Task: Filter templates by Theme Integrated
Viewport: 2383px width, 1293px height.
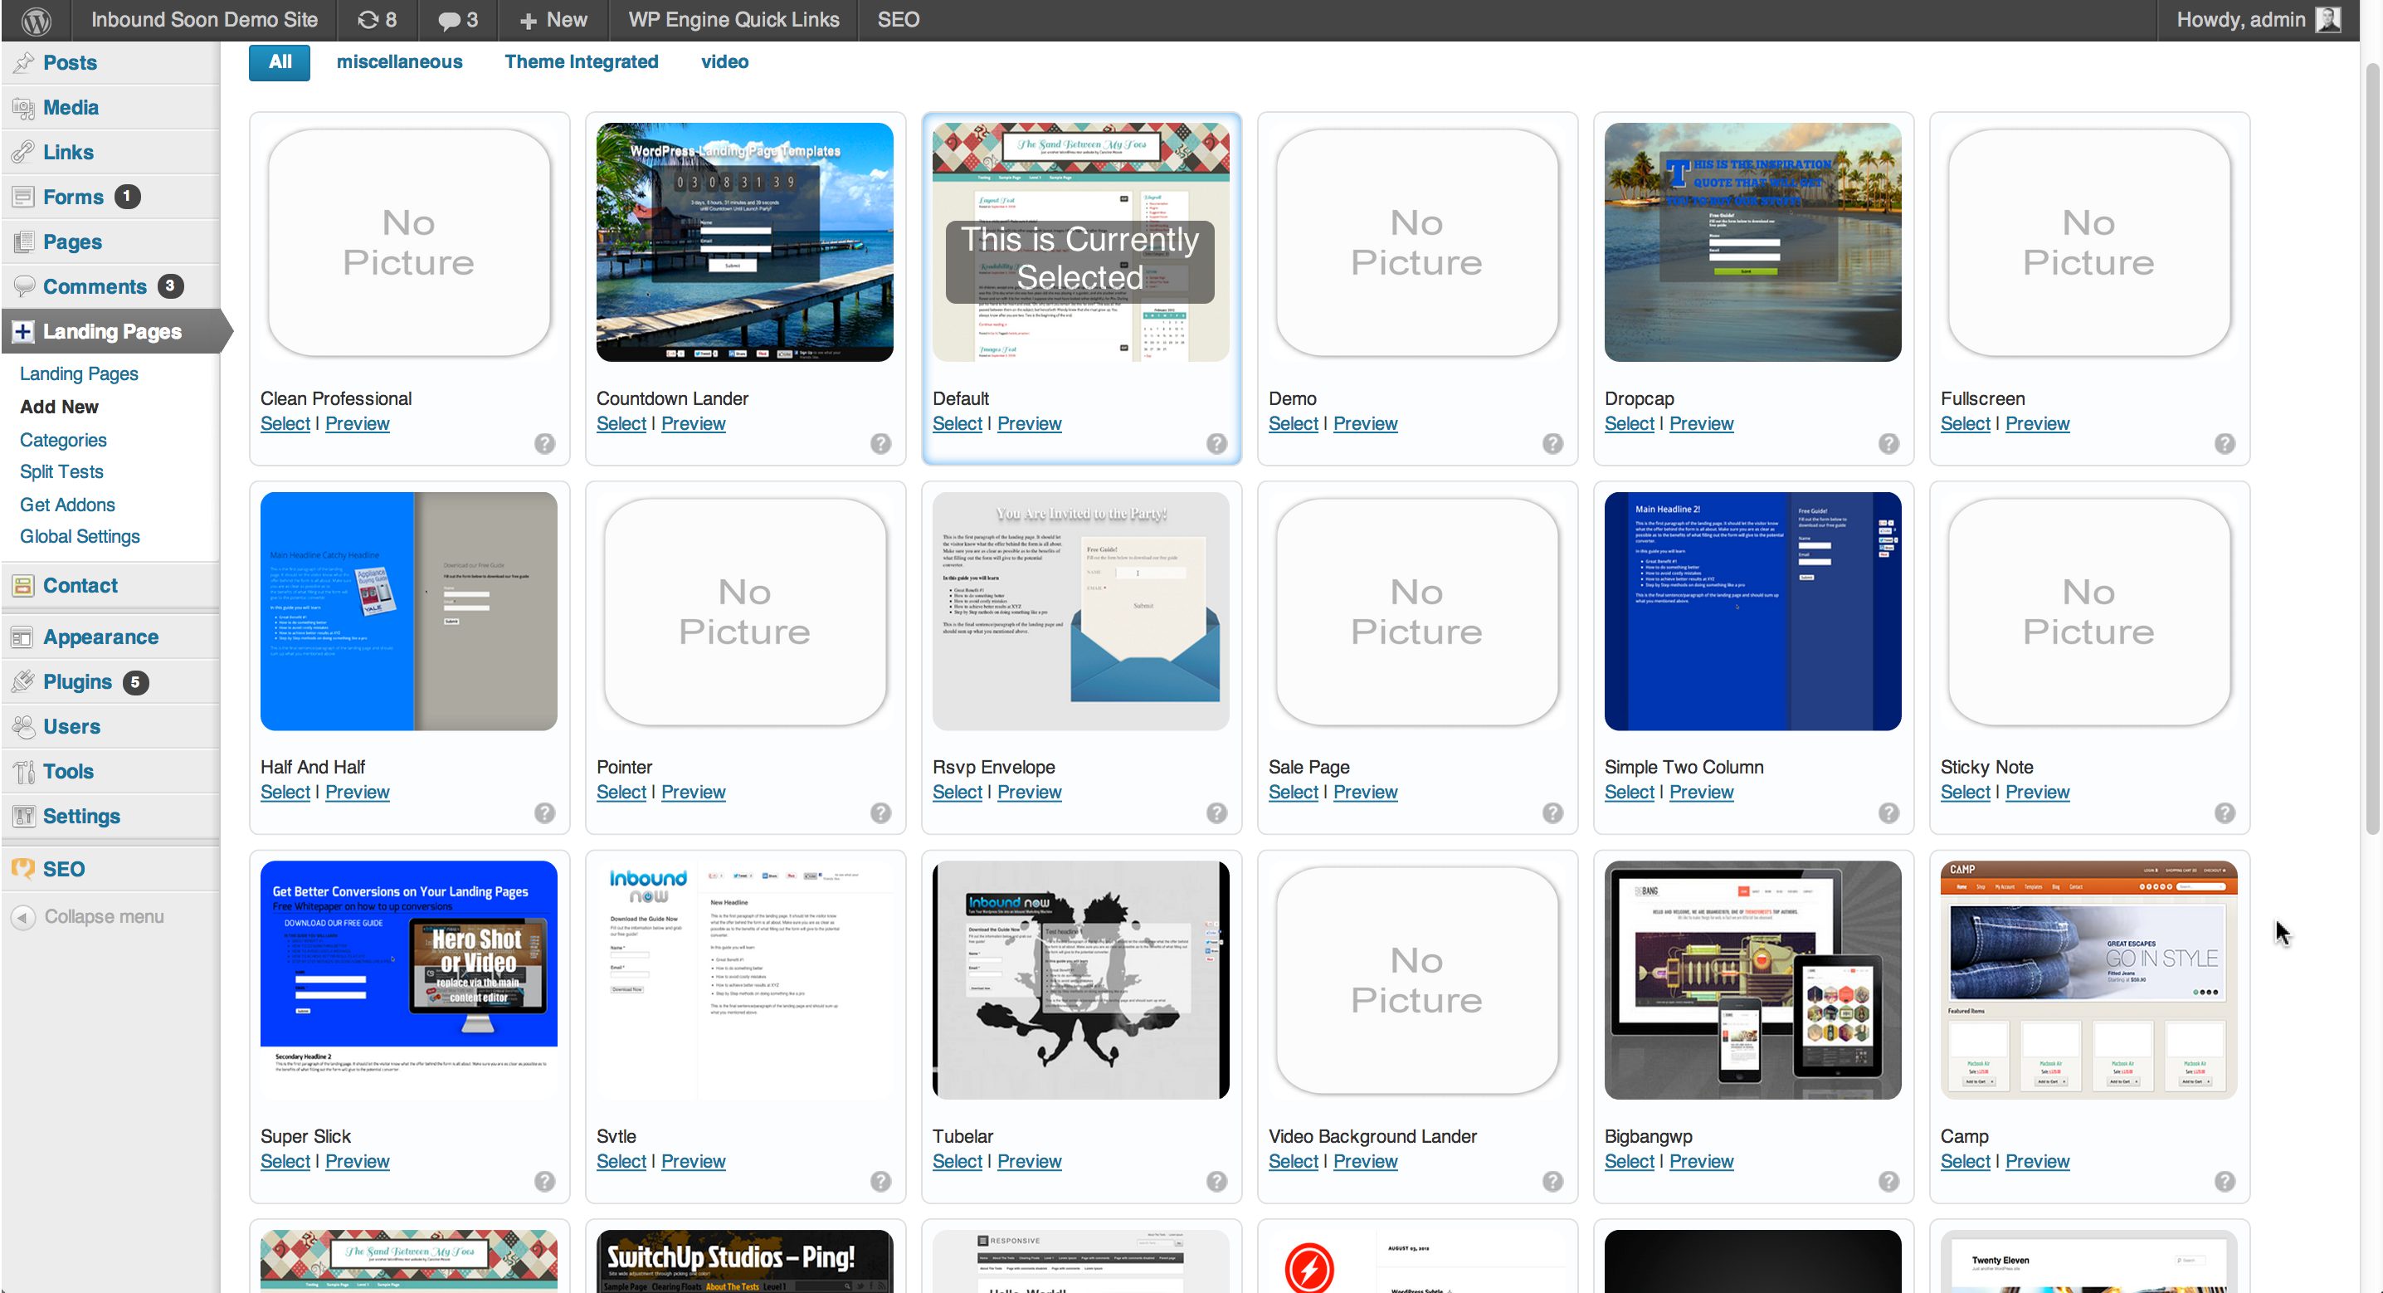Action: pos(581,62)
